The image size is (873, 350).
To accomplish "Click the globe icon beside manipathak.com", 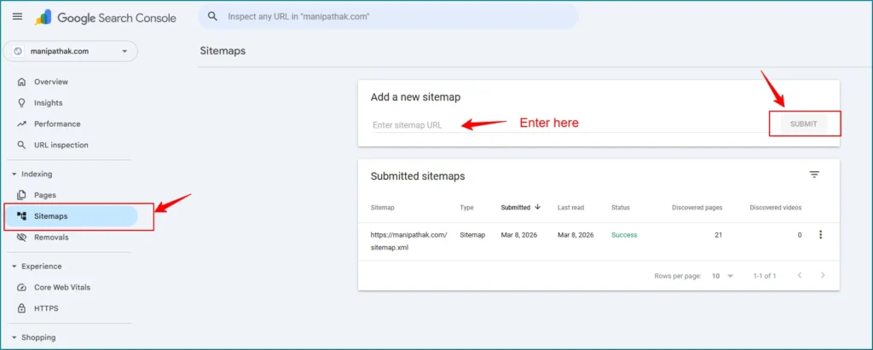I will pyautogui.click(x=19, y=51).
